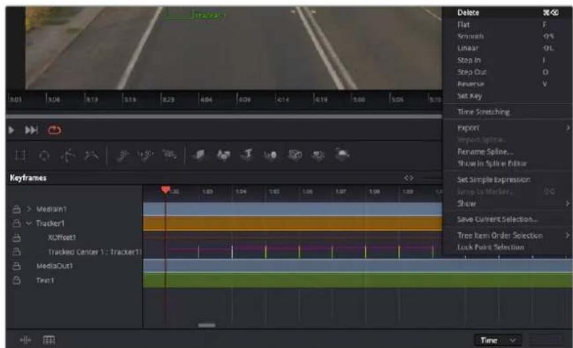Image resolution: width=573 pixels, height=348 pixels.
Task: Add a Merge 3D node from toolbar
Action: pos(271,156)
